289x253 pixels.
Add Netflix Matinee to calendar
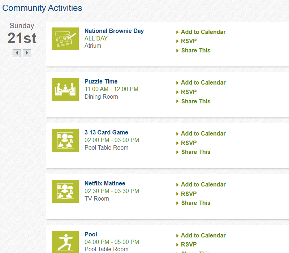coord(203,184)
